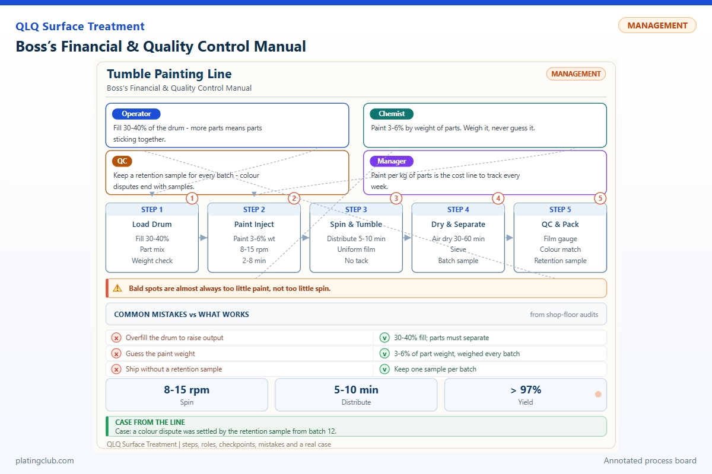Click 'Uniform film' in the Spin & Tumble card
The width and height of the screenshot is (712, 474).
[x=356, y=249]
